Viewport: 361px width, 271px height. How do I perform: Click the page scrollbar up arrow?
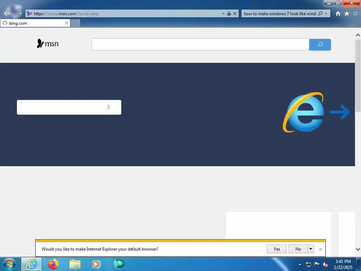coord(358,35)
